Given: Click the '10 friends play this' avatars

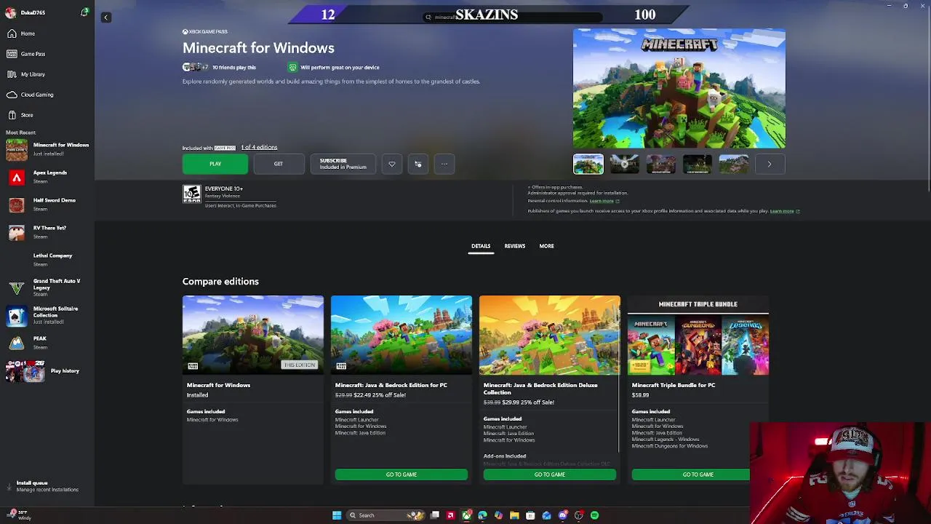Looking at the screenshot, I should pyautogui.click(x=195, y=68).
